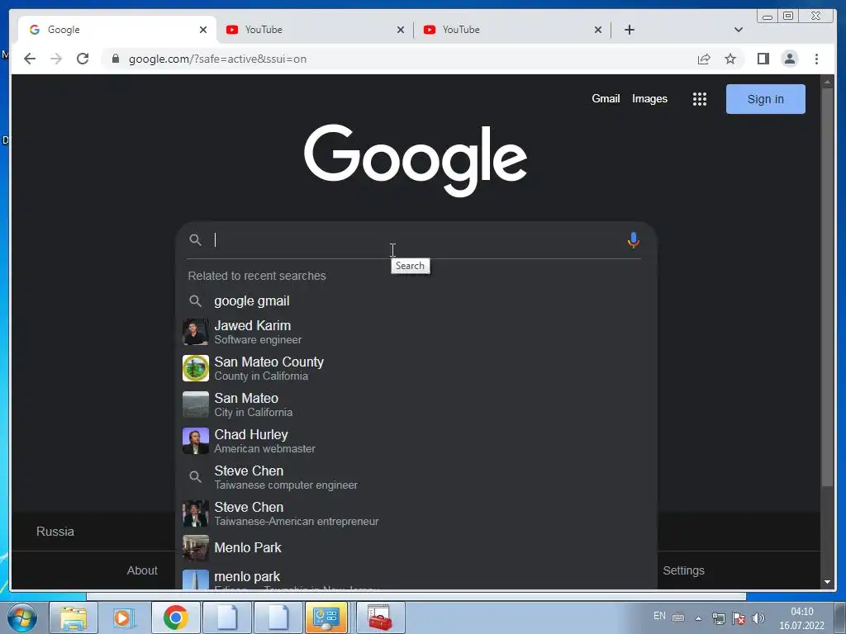The image size is (846, 634).
Task: Open the control panel style taskbar icon
Action: (x=326, y=617)
